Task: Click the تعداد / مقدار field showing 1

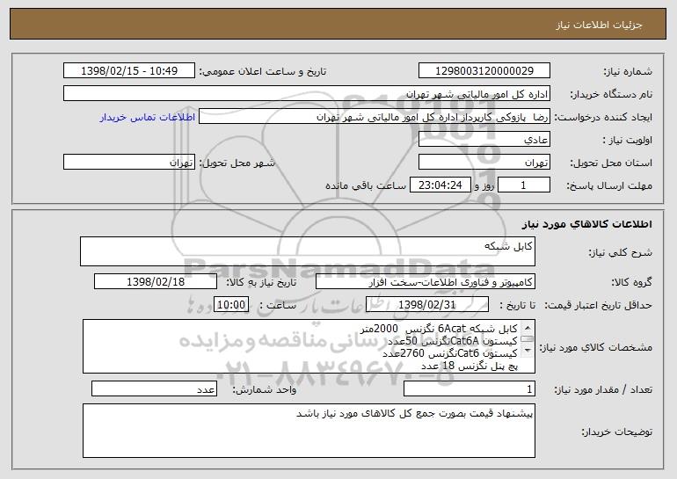Action: pyautogui.click(x=470, y=388)
